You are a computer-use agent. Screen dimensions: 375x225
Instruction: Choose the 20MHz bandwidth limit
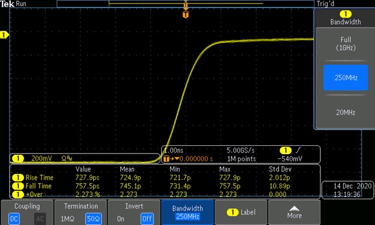point(346,112)
